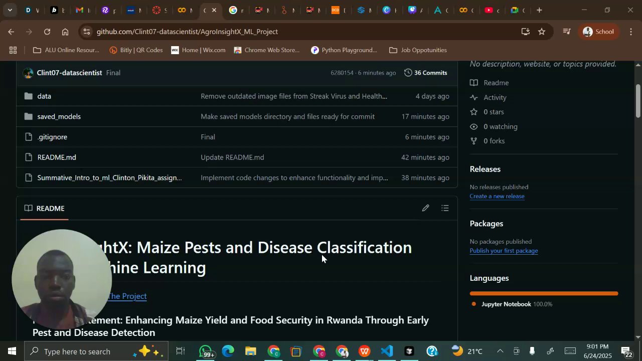
Task: View the 0 watching link
Action: pos(494,126)
